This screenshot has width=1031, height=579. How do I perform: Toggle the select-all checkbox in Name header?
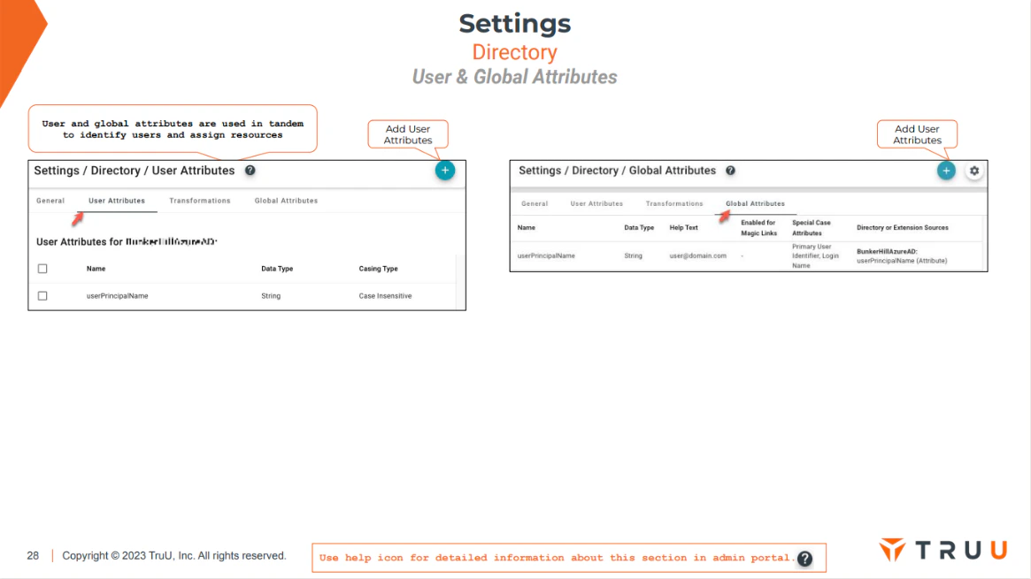[x=42, y=269]
